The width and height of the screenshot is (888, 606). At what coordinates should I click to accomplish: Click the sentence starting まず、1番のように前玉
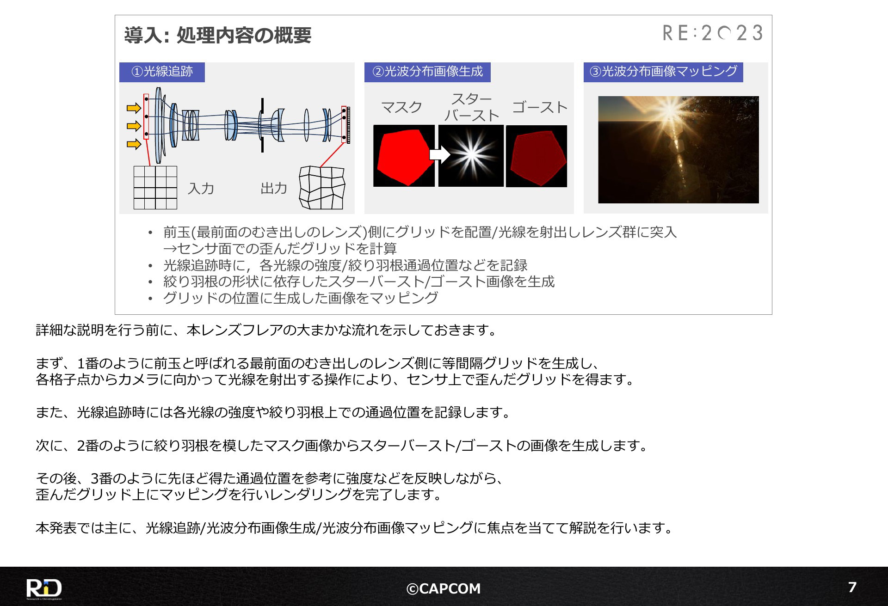coord(319,363)
